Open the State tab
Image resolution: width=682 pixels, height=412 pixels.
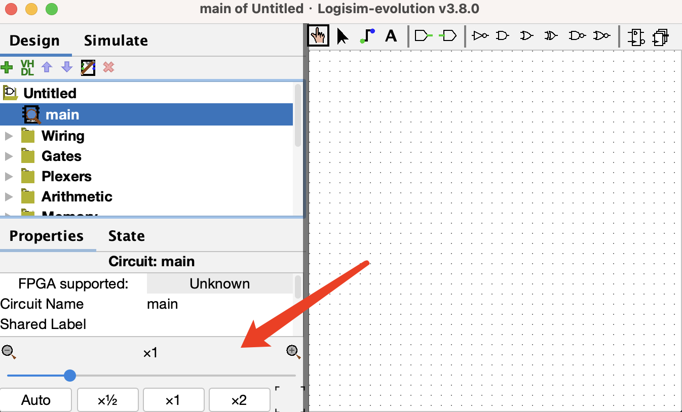[126, 236]
